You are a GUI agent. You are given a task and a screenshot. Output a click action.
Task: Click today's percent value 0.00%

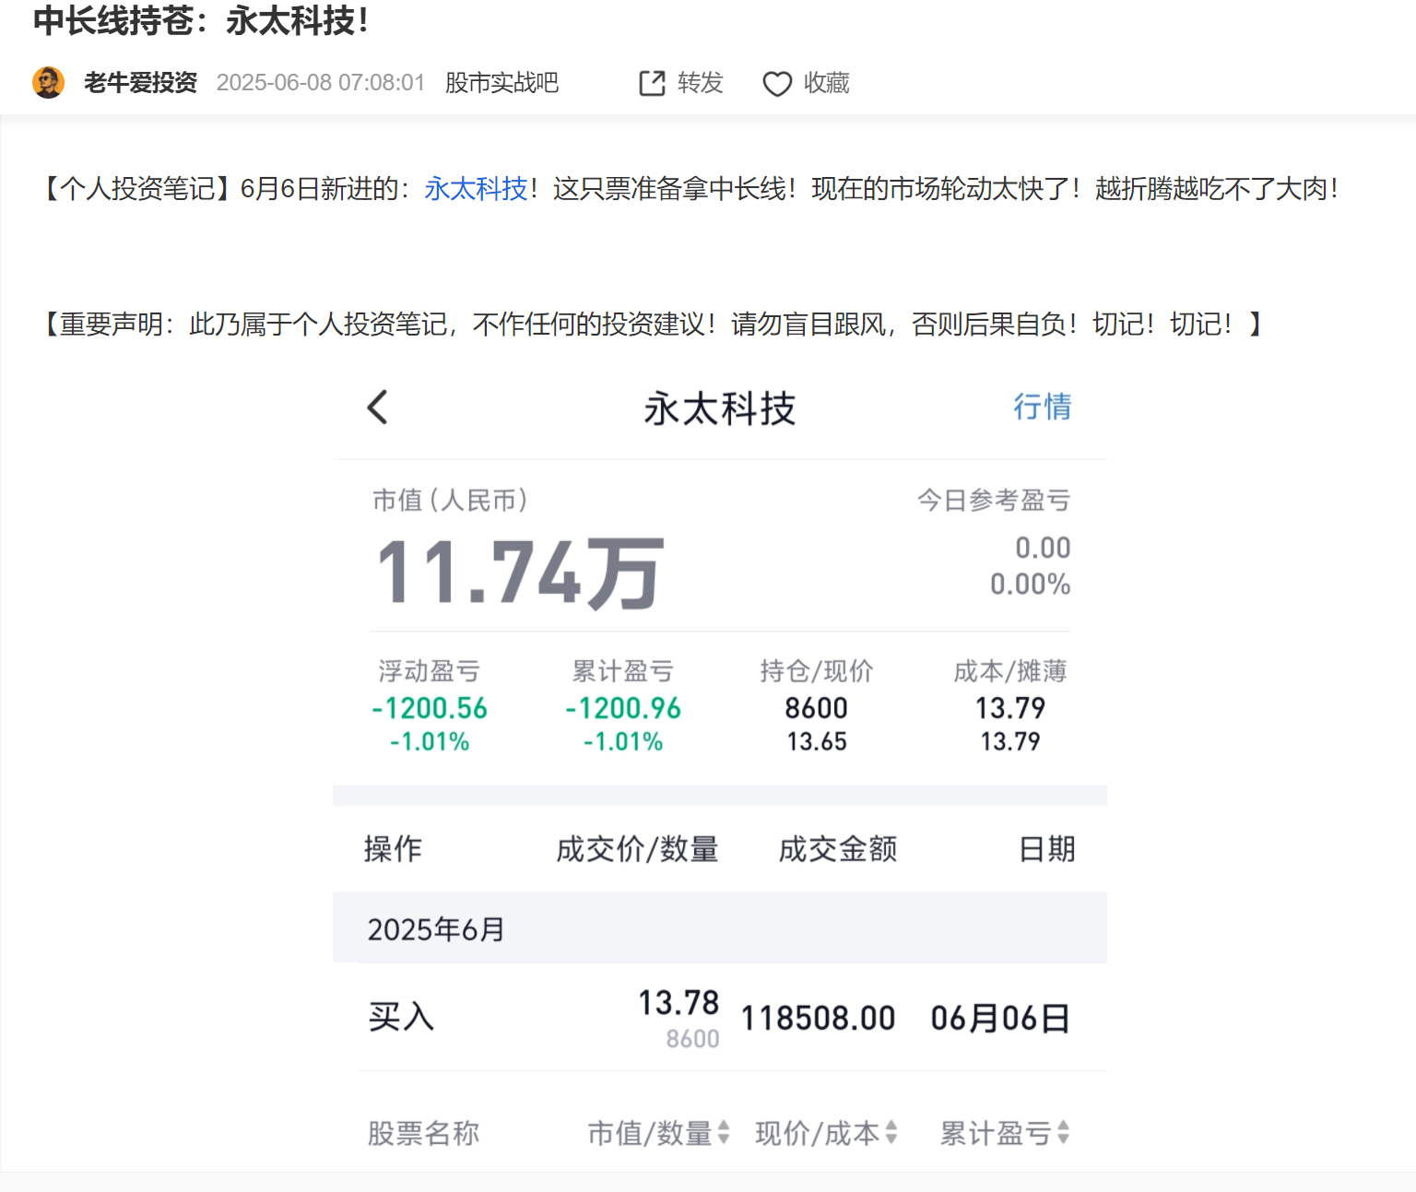tap(1030, 584)
